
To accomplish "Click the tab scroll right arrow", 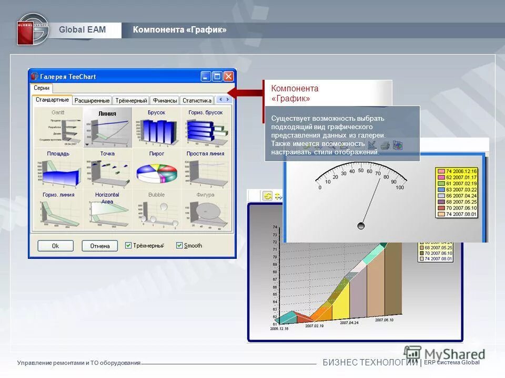I will [228, 100].
